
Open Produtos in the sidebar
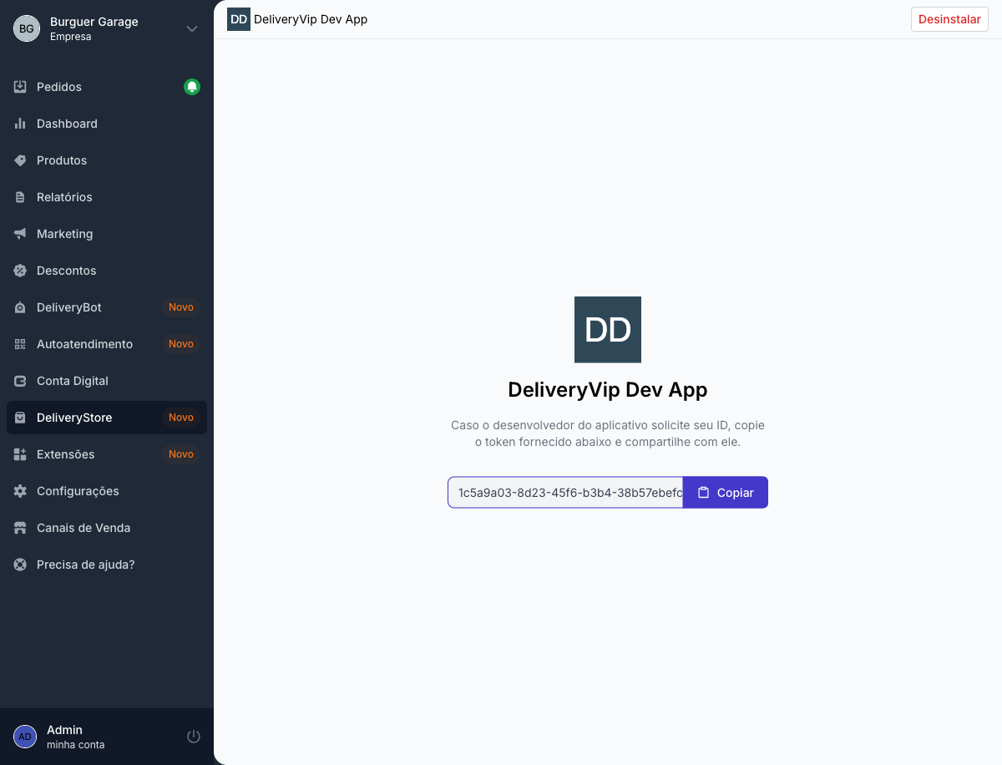tap(107, 160)
